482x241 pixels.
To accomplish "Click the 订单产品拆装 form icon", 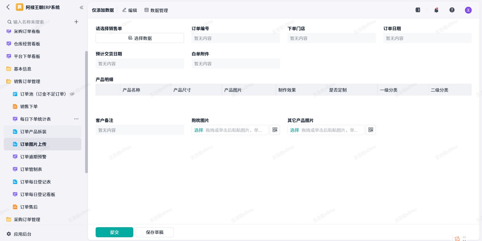I will (15, 132).
